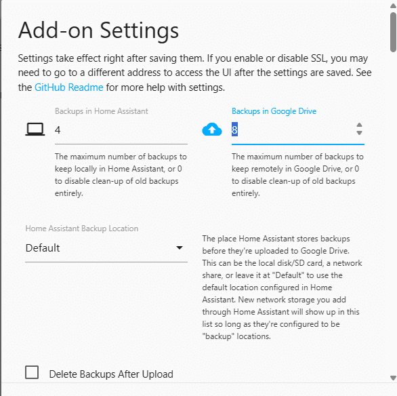Decrease Google Drive backups with down arrow
This screenshot has width=397, height=396.
click(359, 133)
